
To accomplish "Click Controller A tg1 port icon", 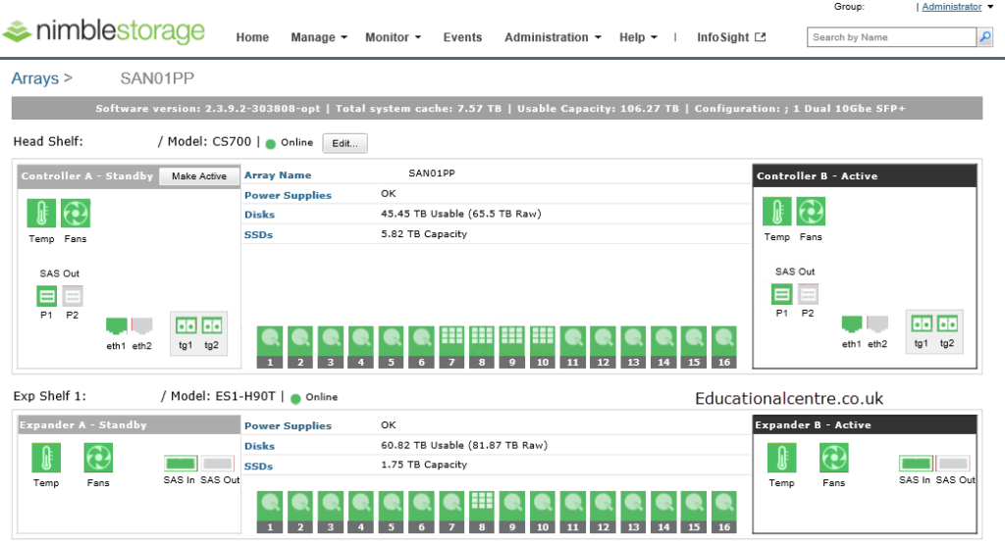I will (x=185, y=325).
